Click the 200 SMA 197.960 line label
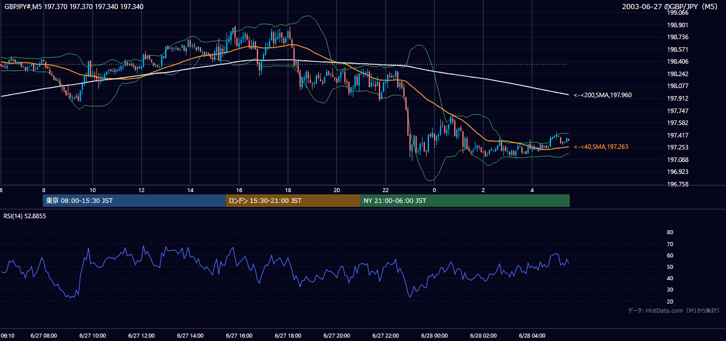Image resolution: width=726 pixels, height=341 pixels. (x=603, y=95)
